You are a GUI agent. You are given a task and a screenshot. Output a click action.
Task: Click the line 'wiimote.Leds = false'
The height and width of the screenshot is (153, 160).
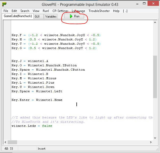click(32, 126)
